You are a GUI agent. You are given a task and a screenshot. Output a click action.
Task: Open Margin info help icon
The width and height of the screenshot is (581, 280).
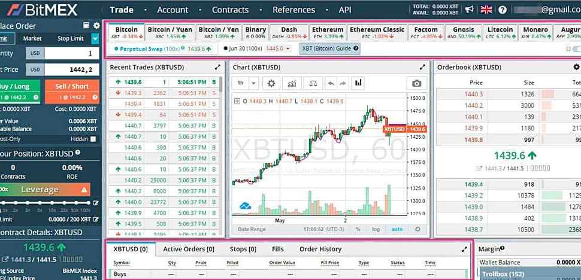(x=502, y=248)
